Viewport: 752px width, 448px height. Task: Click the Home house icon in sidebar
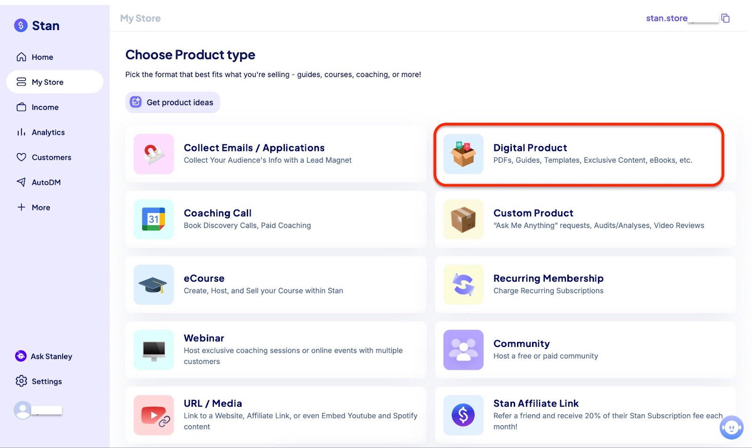(21, 57)
